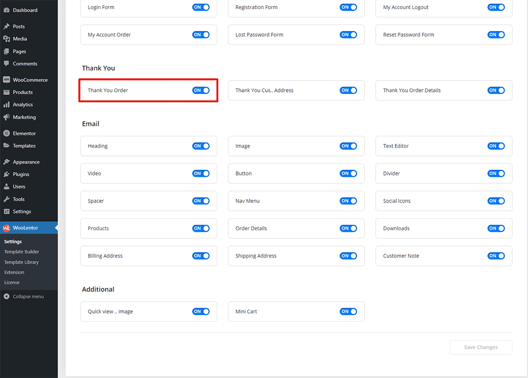The image size is (528, 378).
Task: Open the Extension submenu link
Action: pyautogui.click(x=14, y=272)
